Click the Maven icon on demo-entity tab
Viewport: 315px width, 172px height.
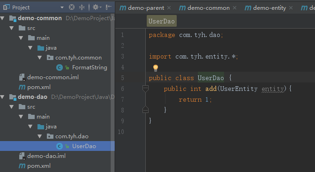(x=248, y=8)
